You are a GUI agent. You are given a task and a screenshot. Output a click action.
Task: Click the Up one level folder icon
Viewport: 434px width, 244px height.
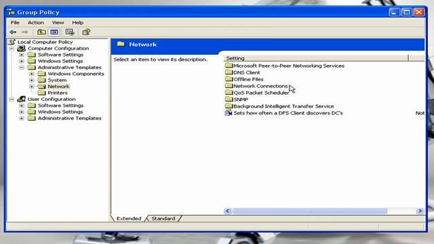point(41,32)
